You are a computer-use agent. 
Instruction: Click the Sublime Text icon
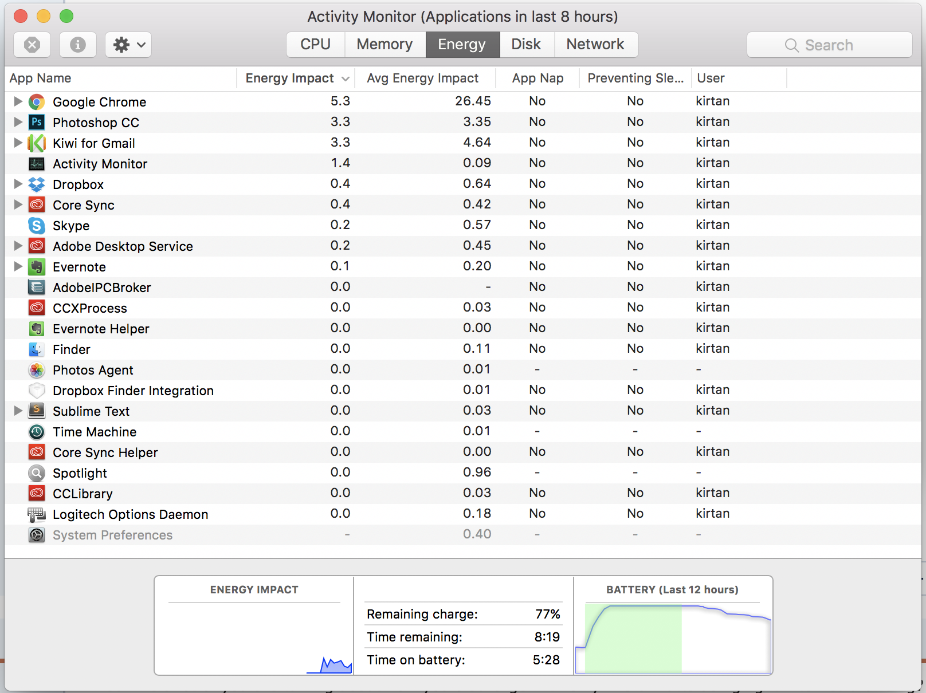click(x=37, y=411)
